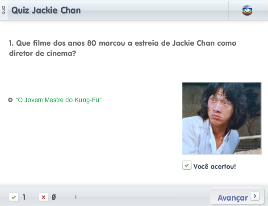Open the Jackie Chan movie still photo

[222, 118]
